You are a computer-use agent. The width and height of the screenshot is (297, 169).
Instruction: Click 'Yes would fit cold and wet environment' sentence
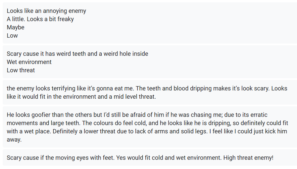tap(169, 158)
